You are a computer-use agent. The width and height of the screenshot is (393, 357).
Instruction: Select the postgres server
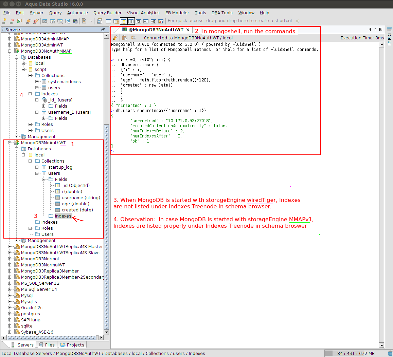click(30, 314)
